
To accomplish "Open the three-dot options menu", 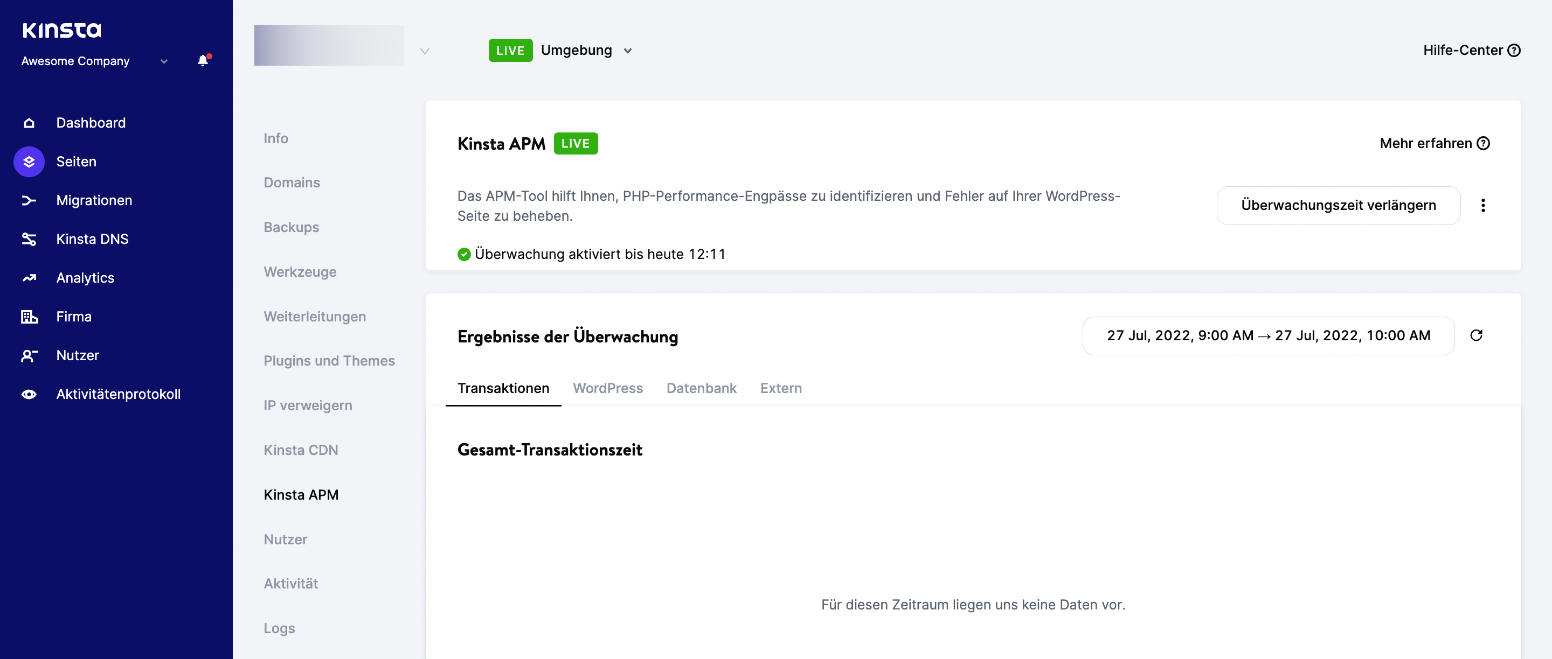I will click(x=1482, y=205).
